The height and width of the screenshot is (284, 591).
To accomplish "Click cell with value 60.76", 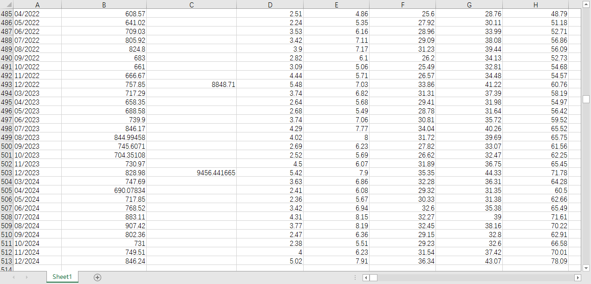I will pyautogui.click(x=535, y=85).
